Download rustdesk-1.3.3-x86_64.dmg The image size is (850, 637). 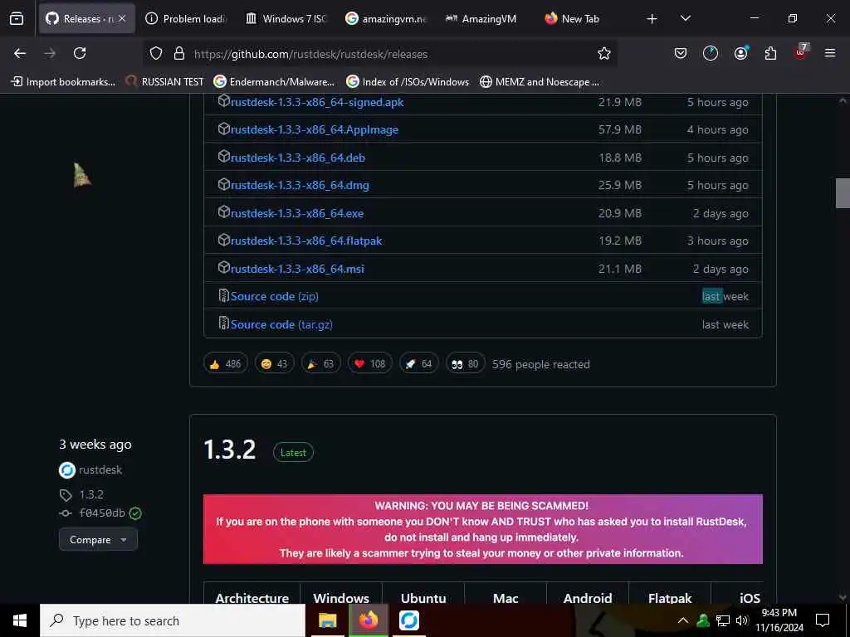(x=300, y=185)
